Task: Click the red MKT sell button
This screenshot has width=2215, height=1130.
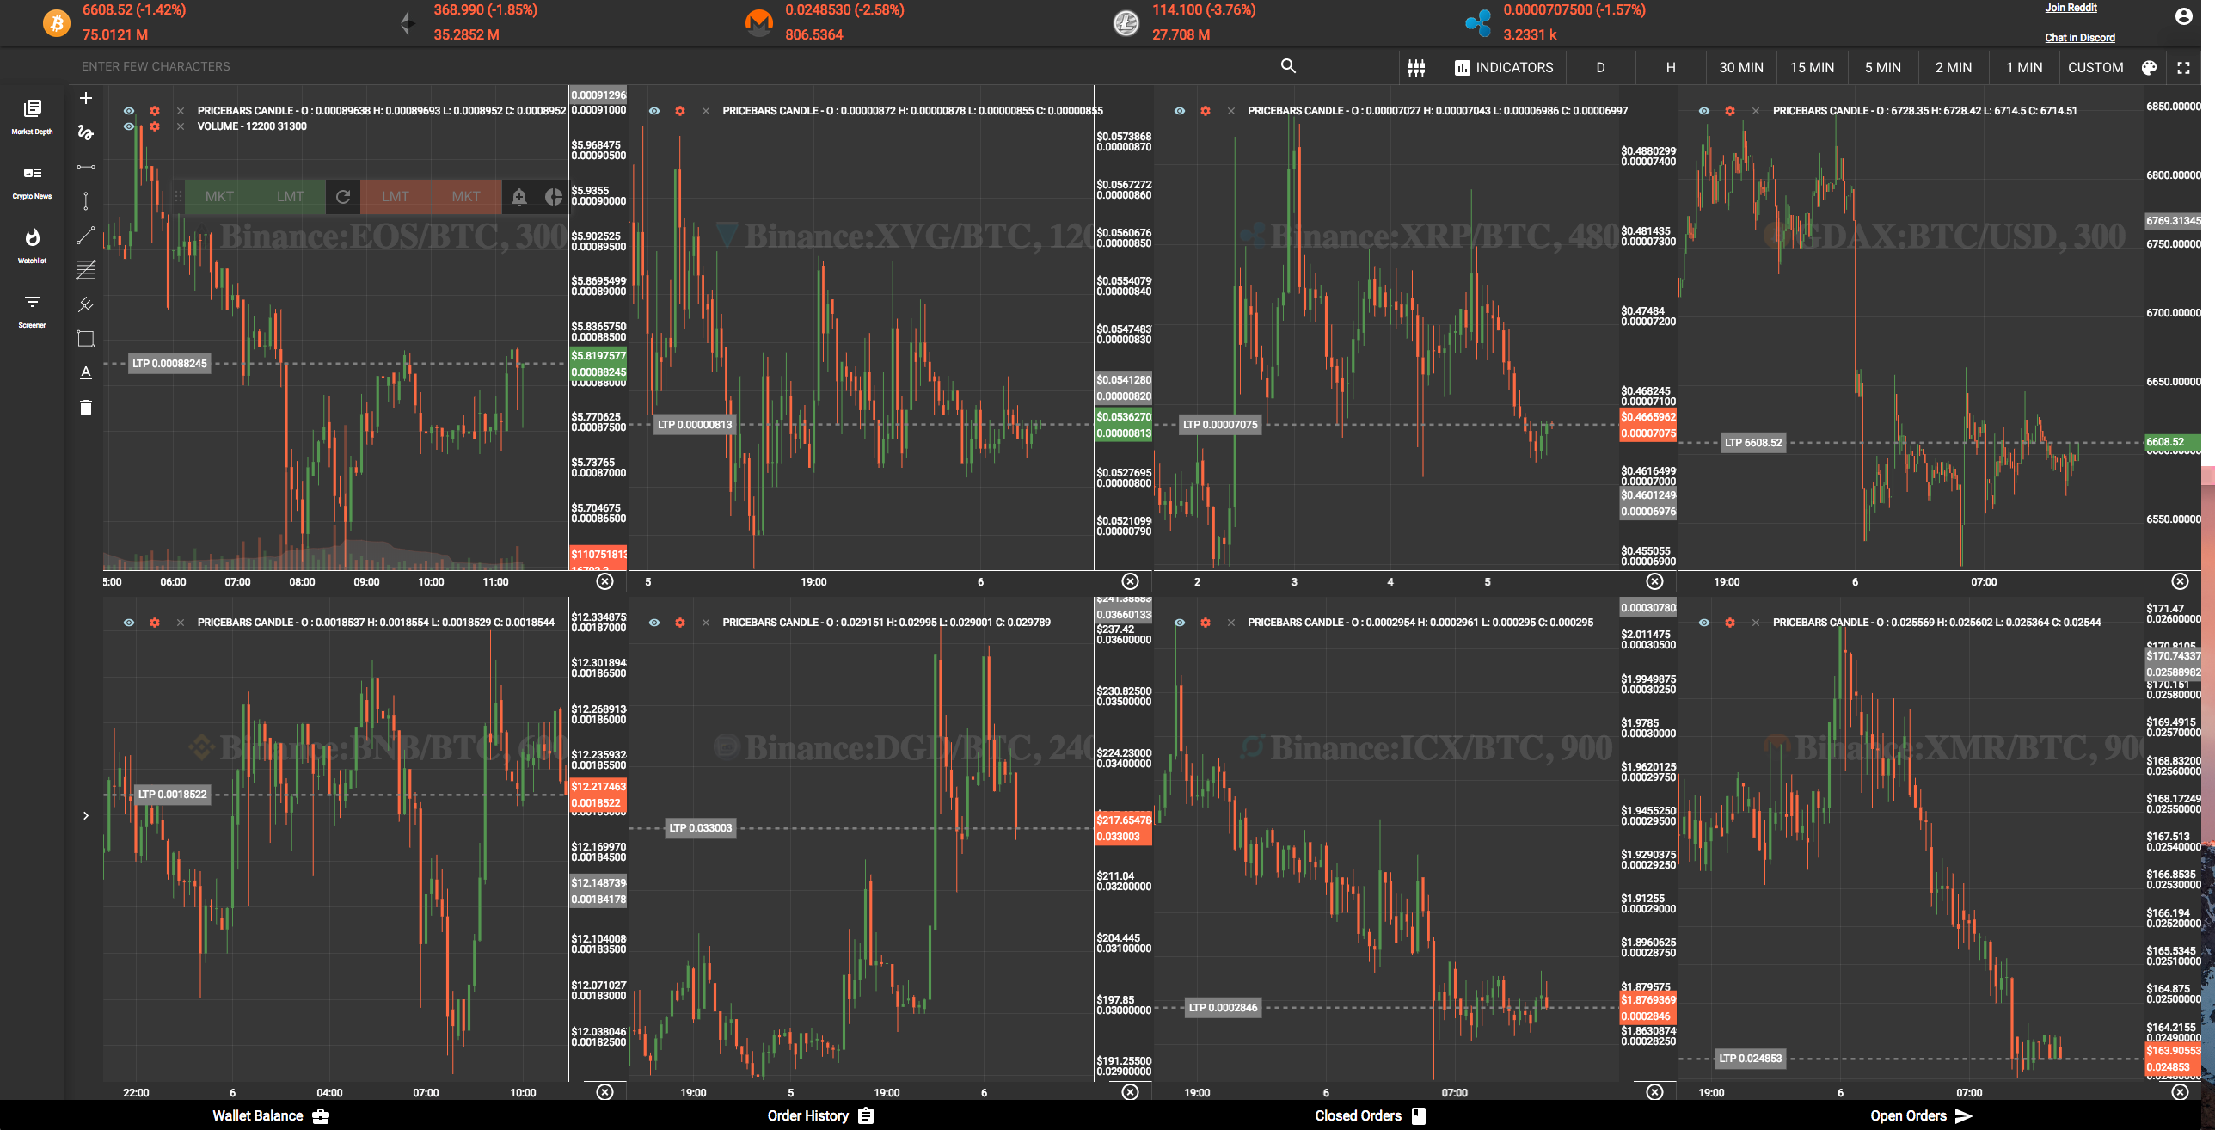Action: (x=466, y=197)
